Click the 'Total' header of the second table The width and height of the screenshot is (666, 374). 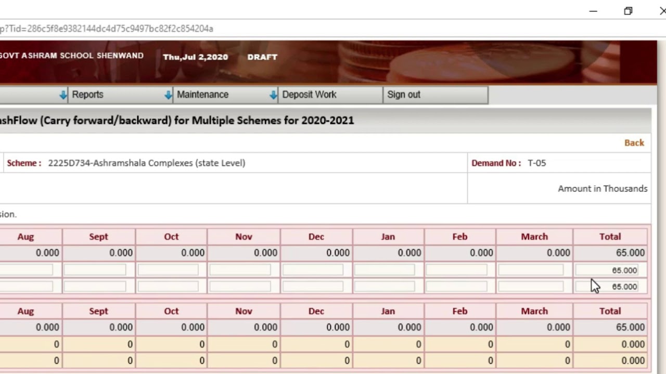click(610, 311)
